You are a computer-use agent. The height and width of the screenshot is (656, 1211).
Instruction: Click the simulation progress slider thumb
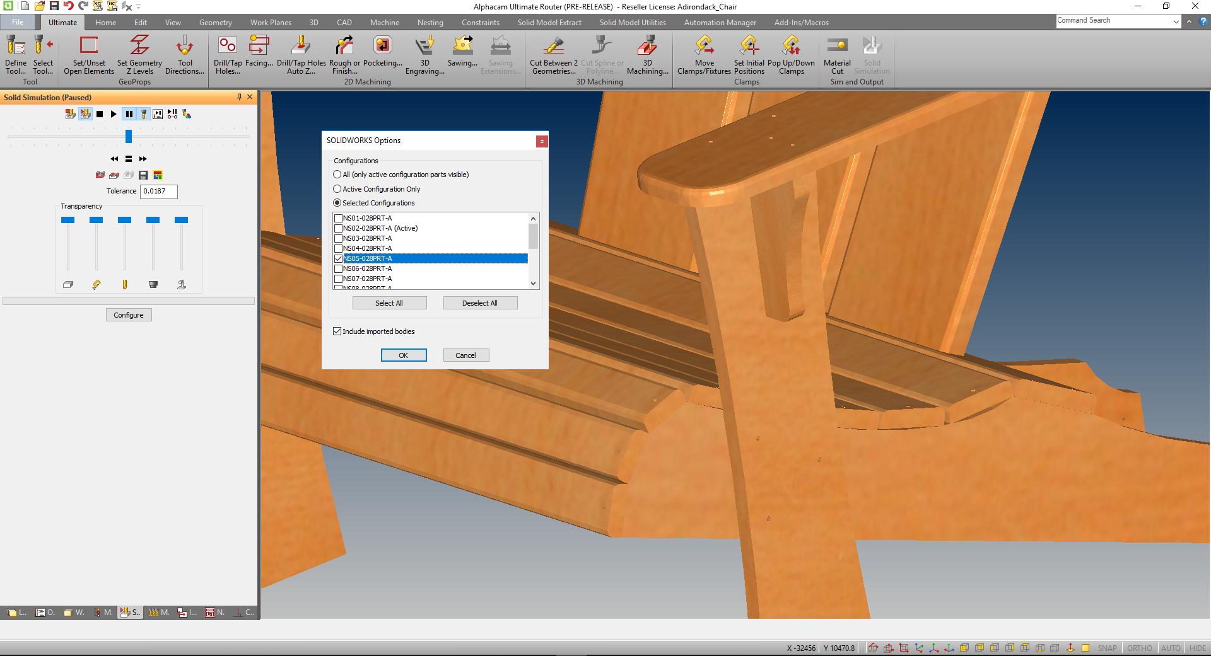129,136
